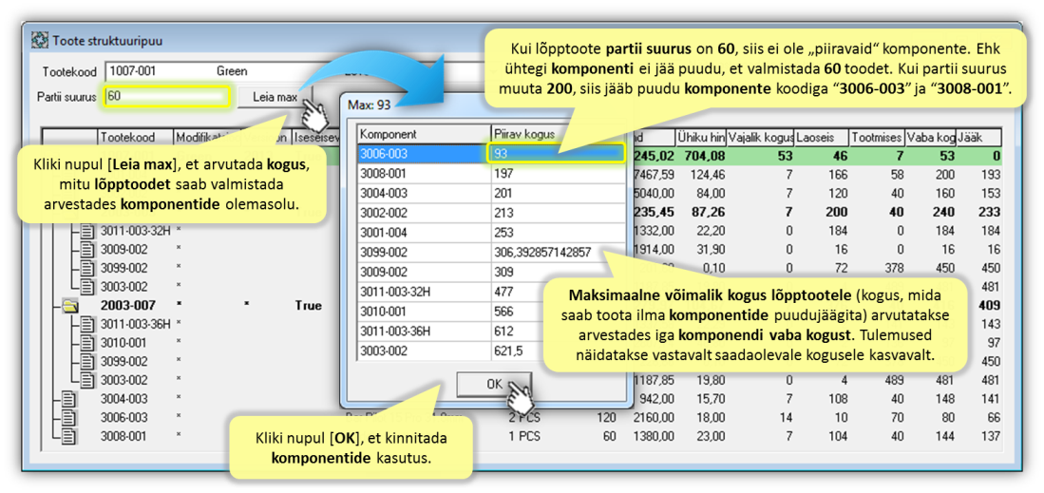This screenshot has height=493, width=1044.
Task: Click the document icon beside tree row 3010-001
Action: [x=88, y=343]
